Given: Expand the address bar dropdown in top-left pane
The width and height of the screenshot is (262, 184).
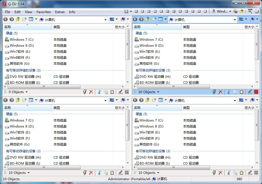Looking at the screenshot, I should [x=105, y=20].
